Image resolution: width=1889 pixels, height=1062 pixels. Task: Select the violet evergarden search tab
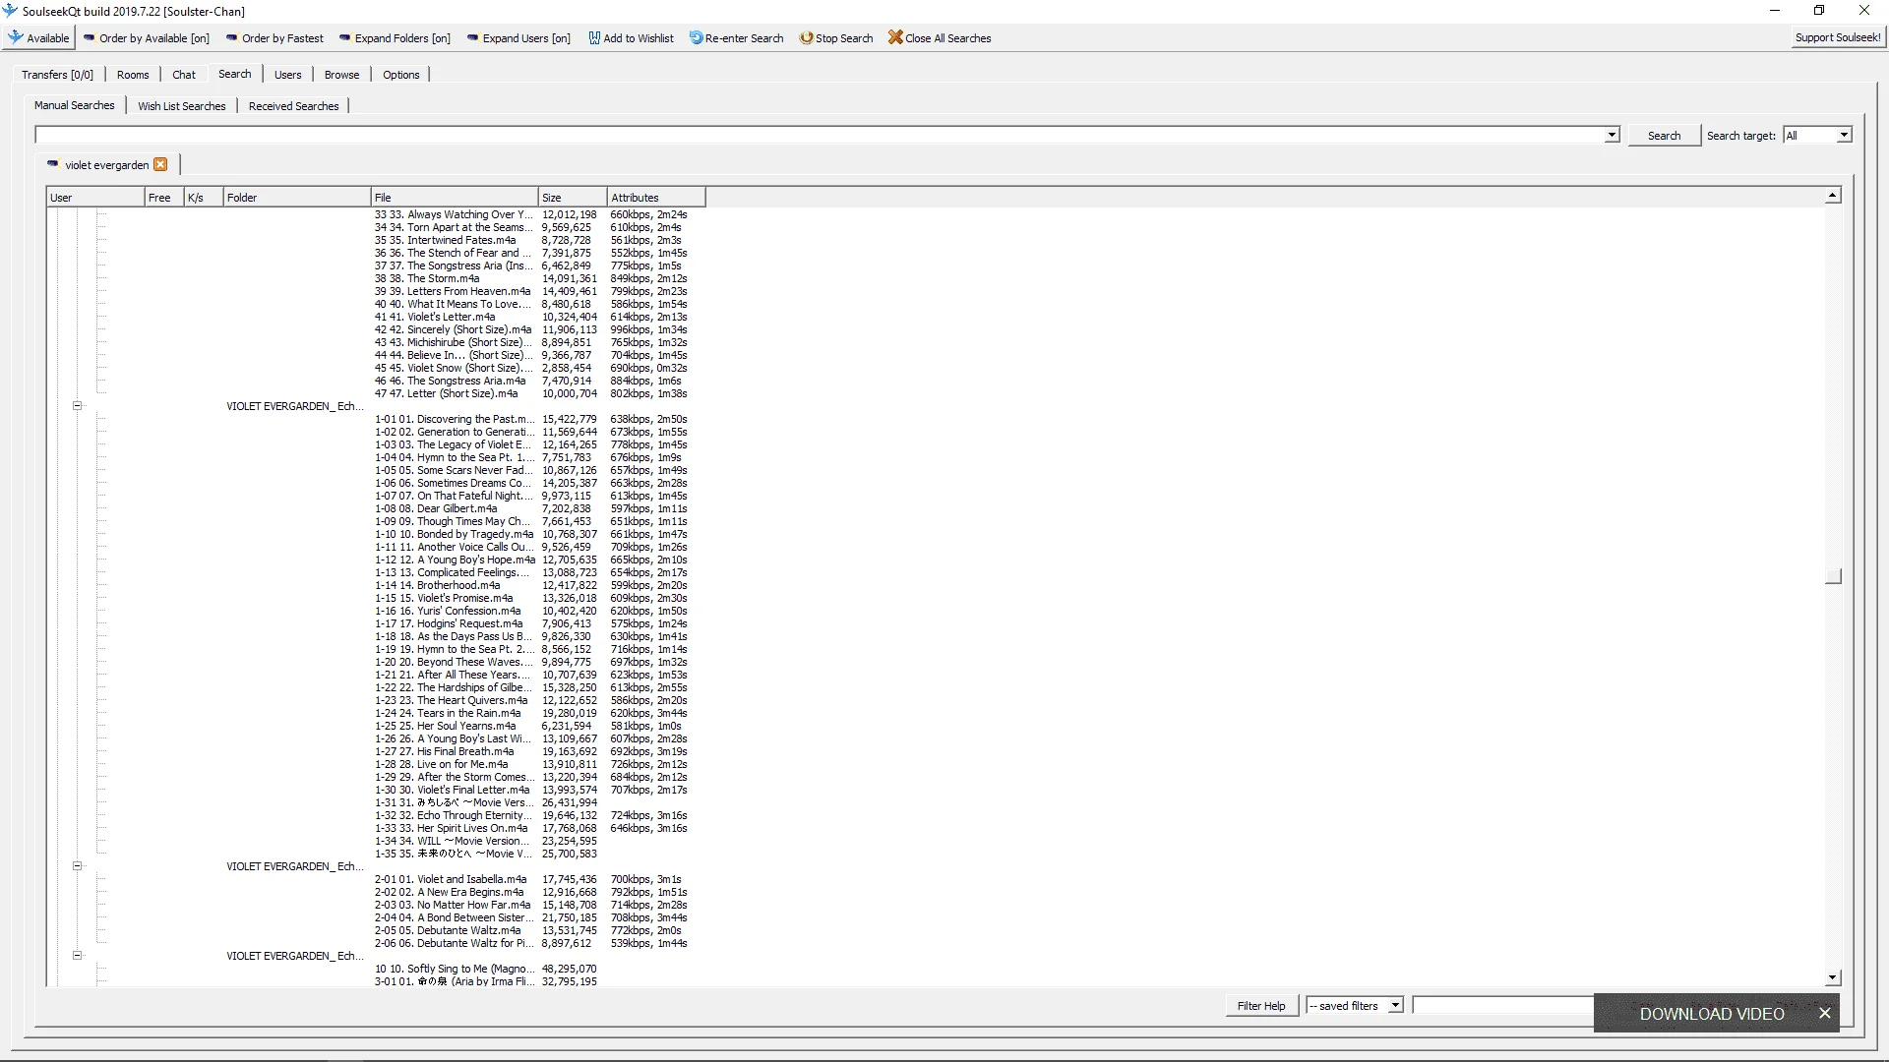(x=106, y=165)
